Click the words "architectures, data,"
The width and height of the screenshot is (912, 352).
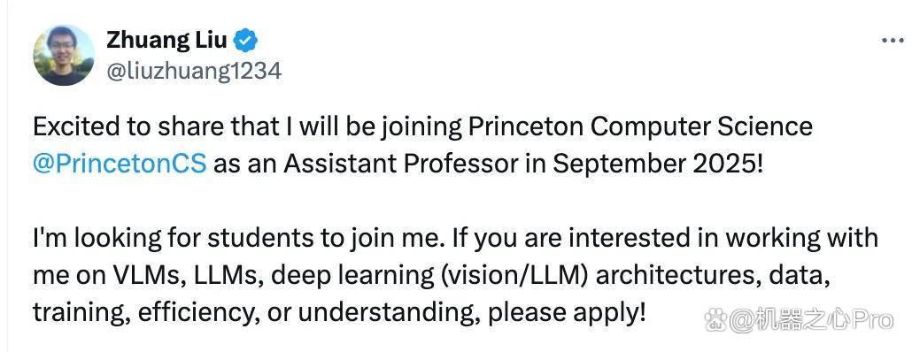713,276
